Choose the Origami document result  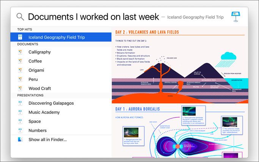(61, 70)
